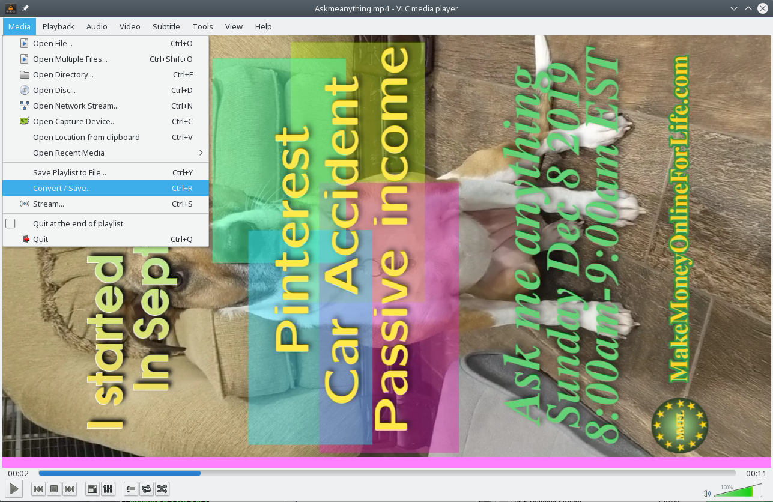Choose Open Disc... entry
The width and height of the screenshot is (773, 502).
coord(106,90)
